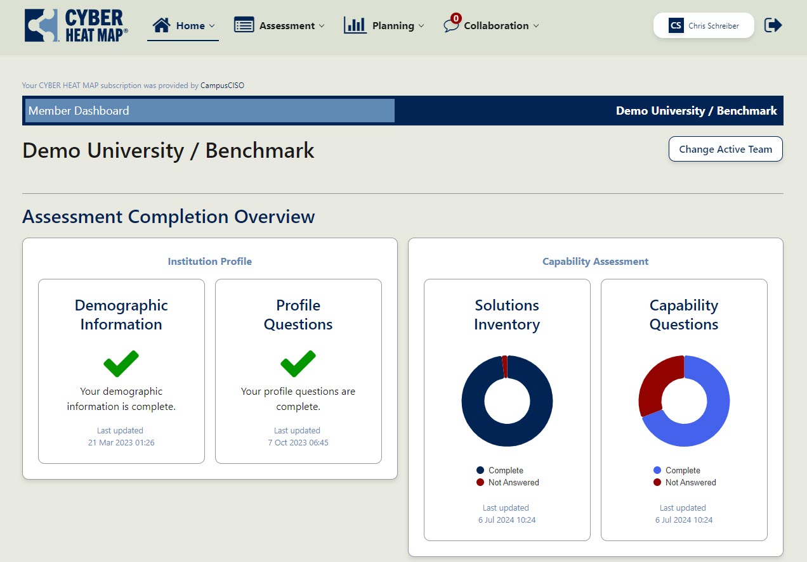Open the Assessment menu label
807x562 pixels.
point(287,26)
